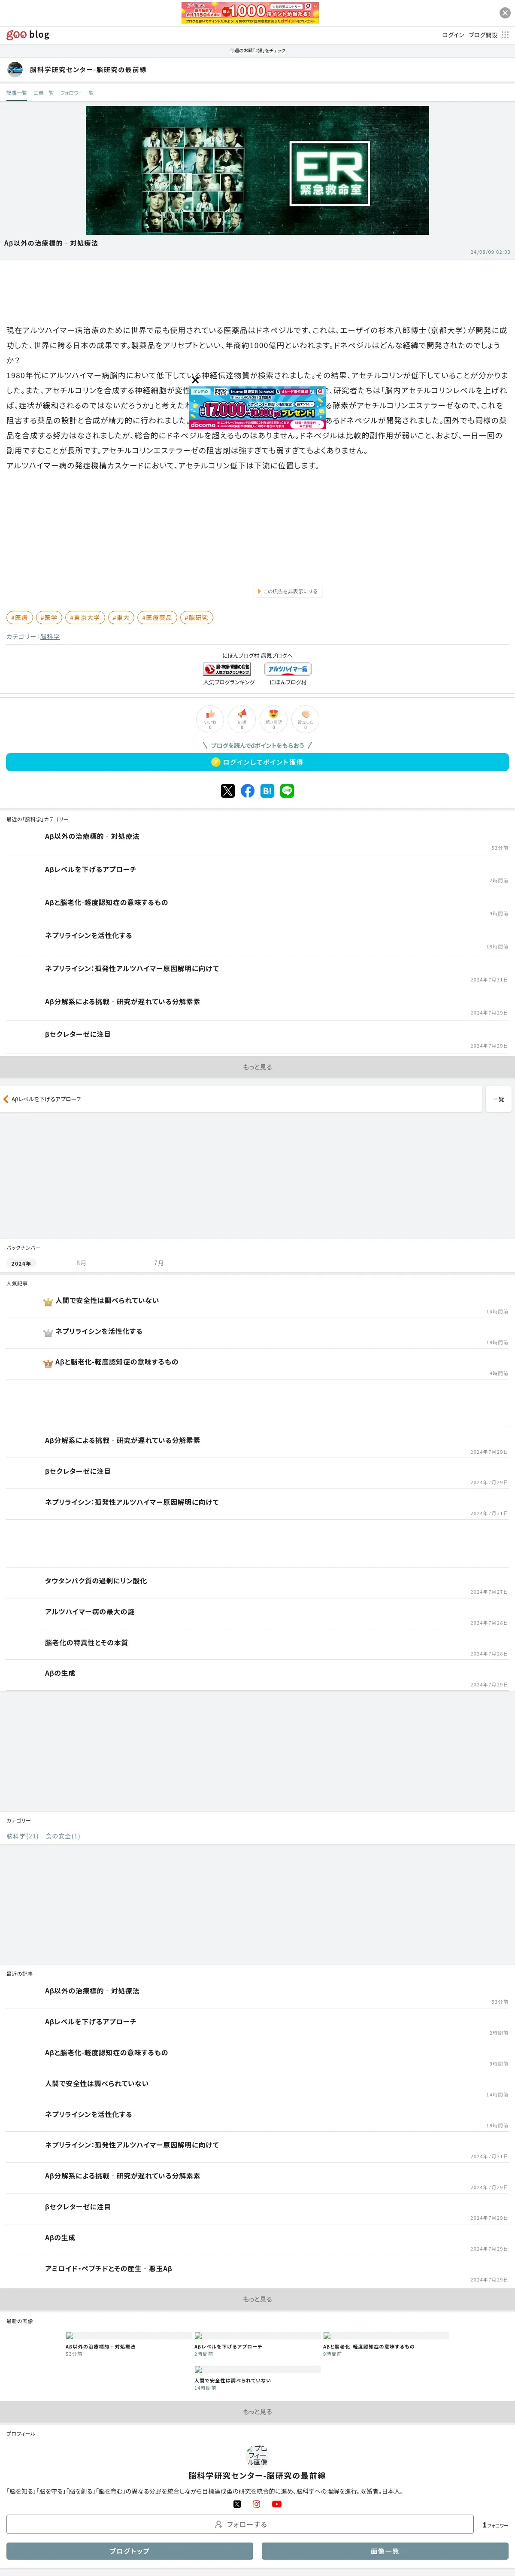Share the article on LINE
The image size is (515, 2576).
(x=287, y=791)
